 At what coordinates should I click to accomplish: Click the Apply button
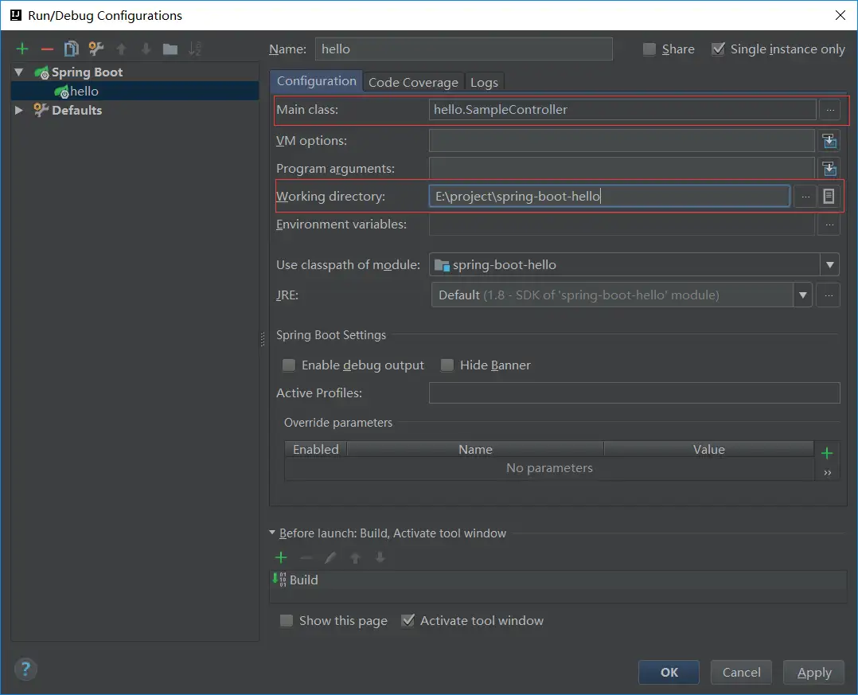tap(813, 672)
